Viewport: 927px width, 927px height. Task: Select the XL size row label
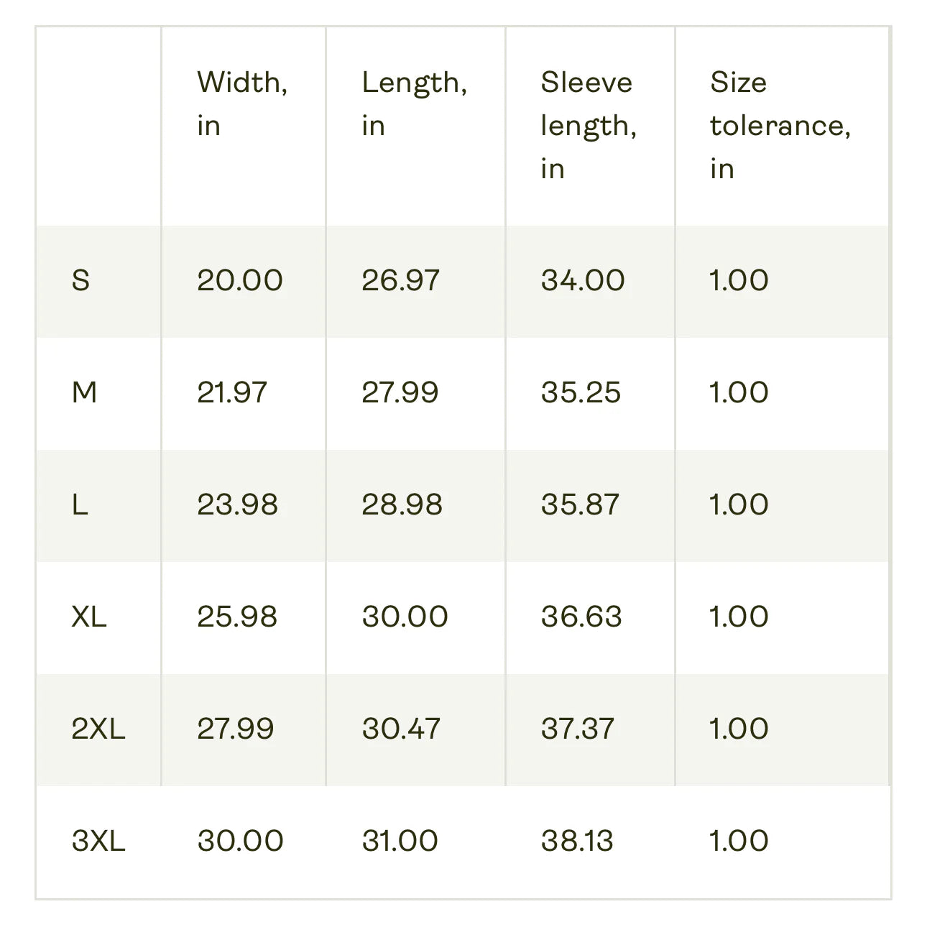point(89,617)
